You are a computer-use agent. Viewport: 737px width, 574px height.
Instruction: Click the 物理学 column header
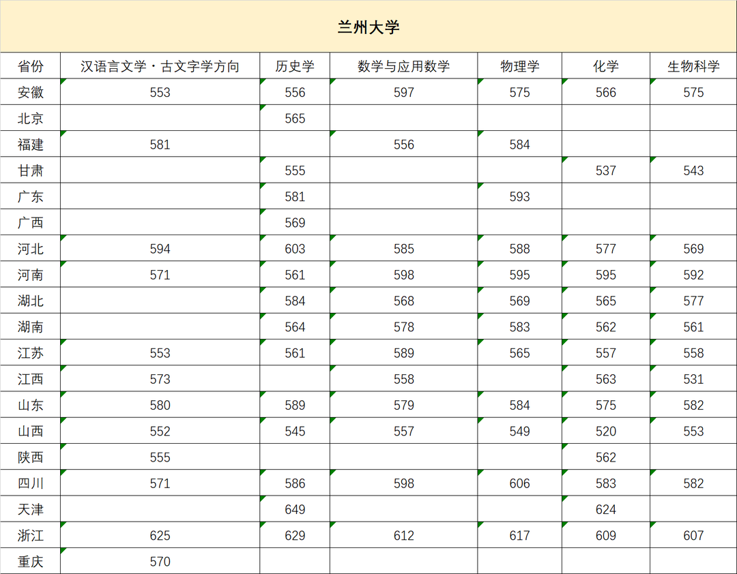pos(519,65)
